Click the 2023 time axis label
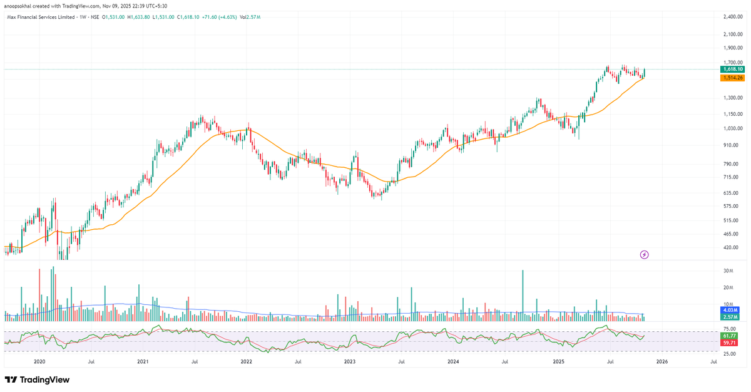The height and width of the screenshot is (392, 751). 349,362
